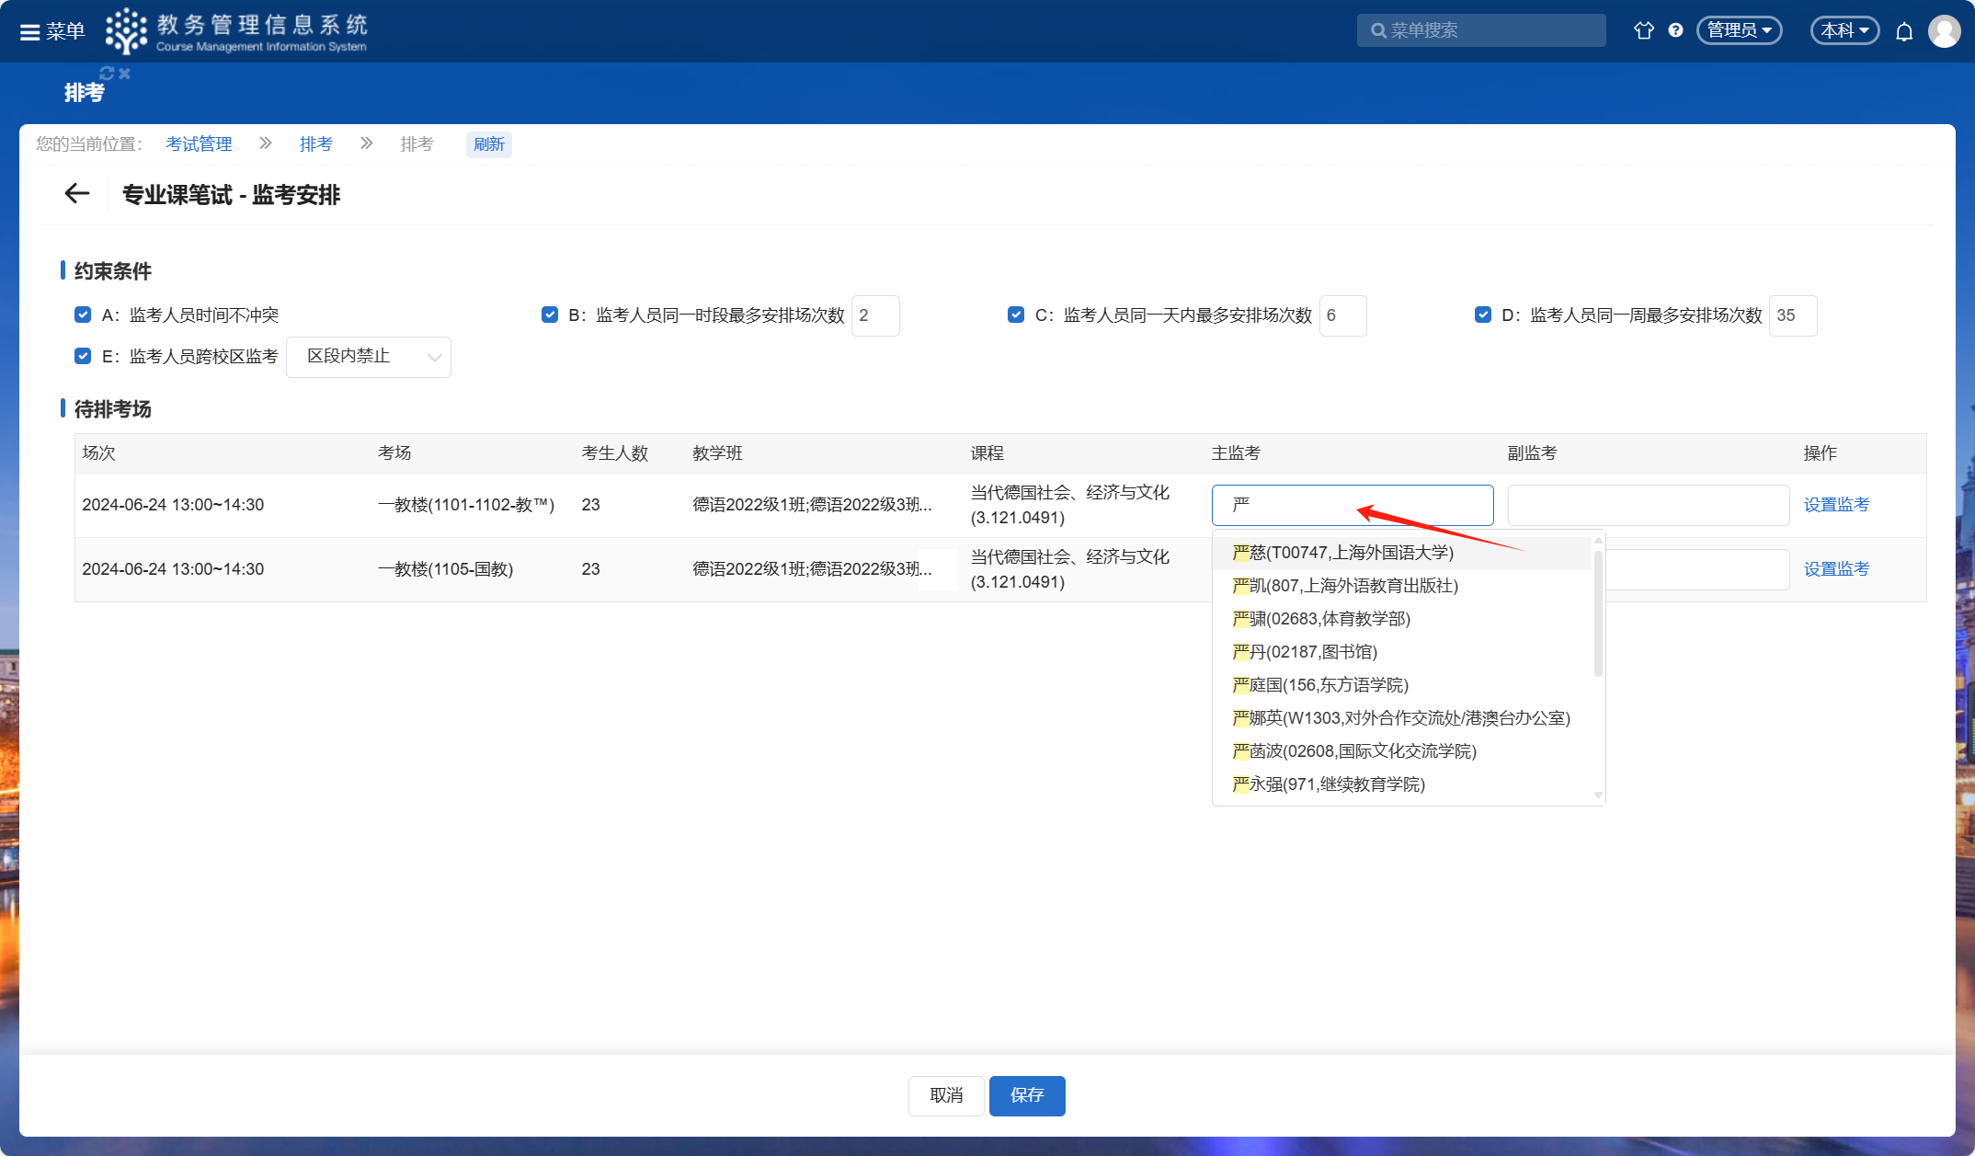Click the theme shirt icon
1975x1156 pixels.
(1643, 30)
